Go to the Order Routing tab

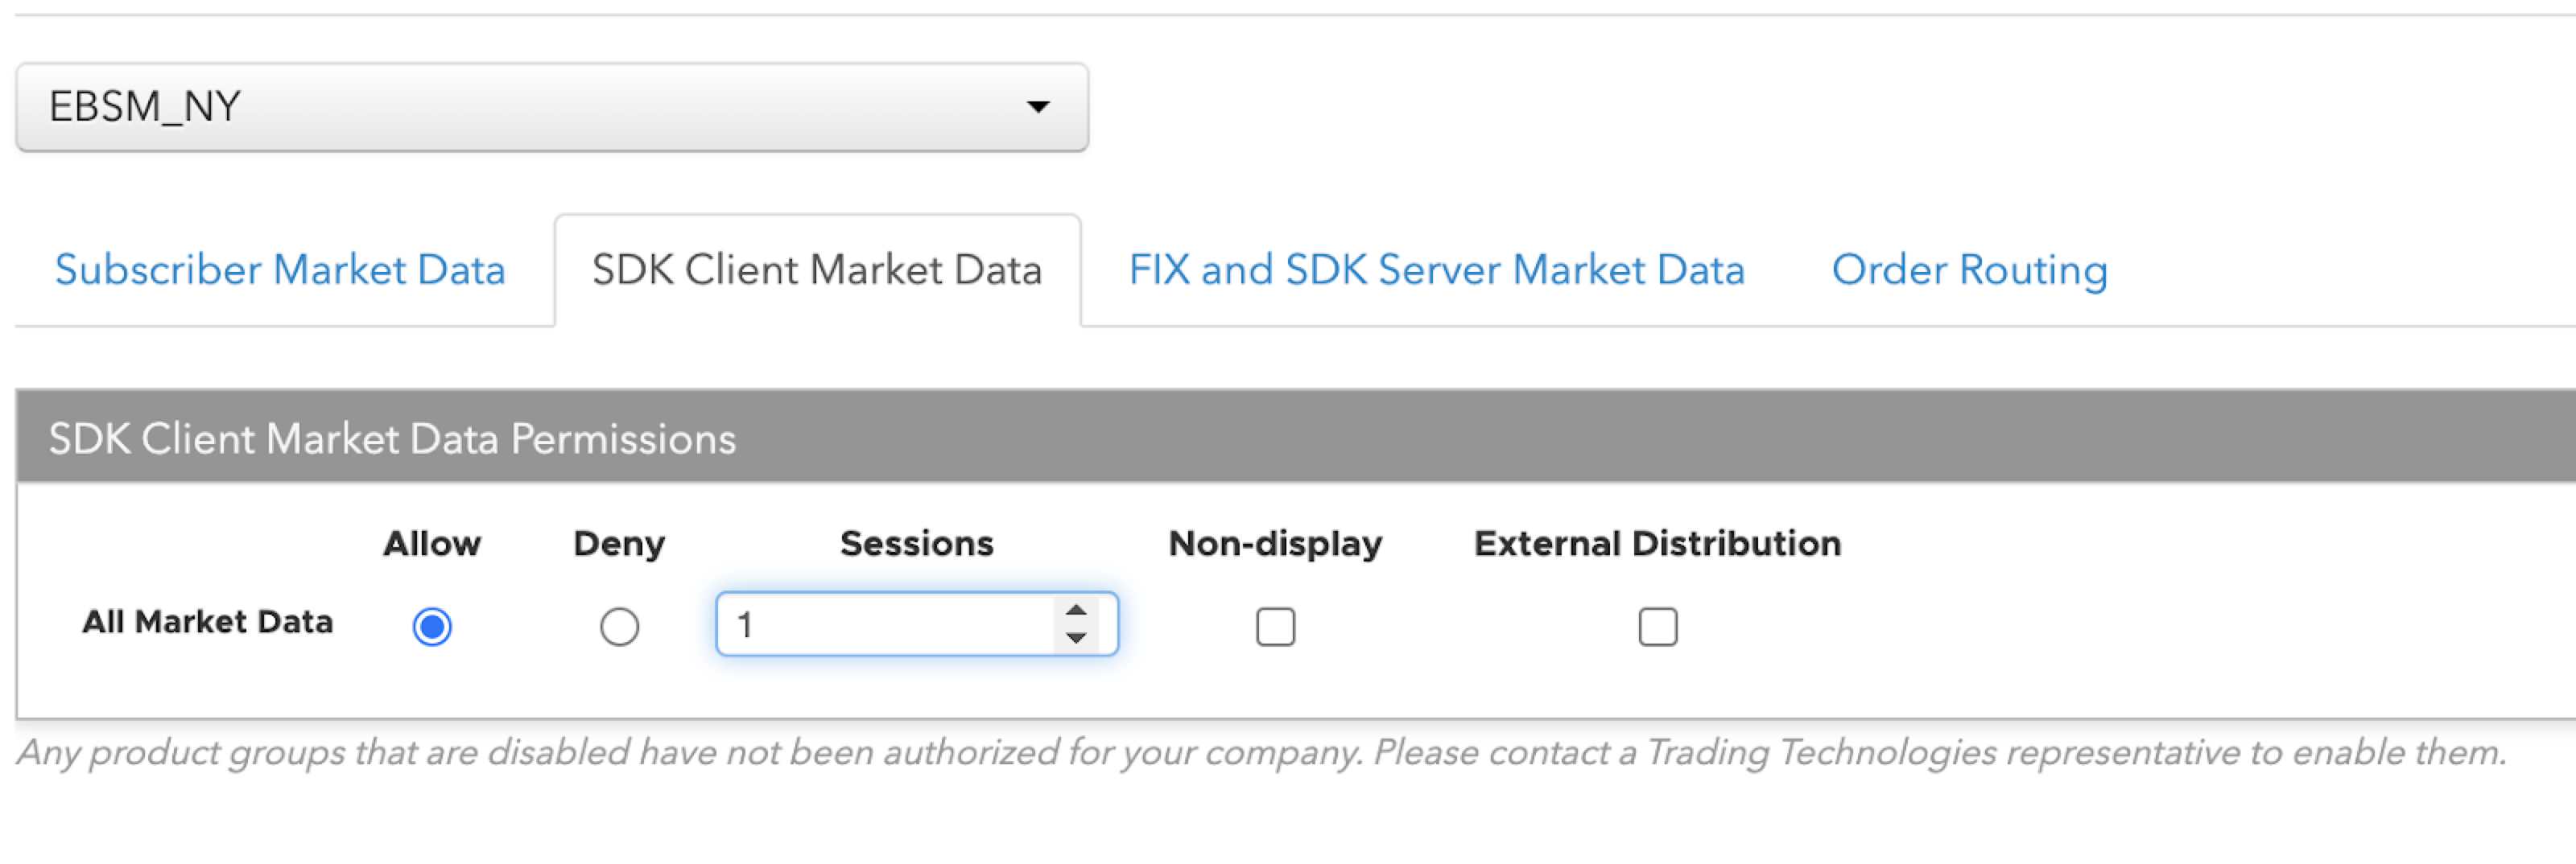coord(1969,269)
